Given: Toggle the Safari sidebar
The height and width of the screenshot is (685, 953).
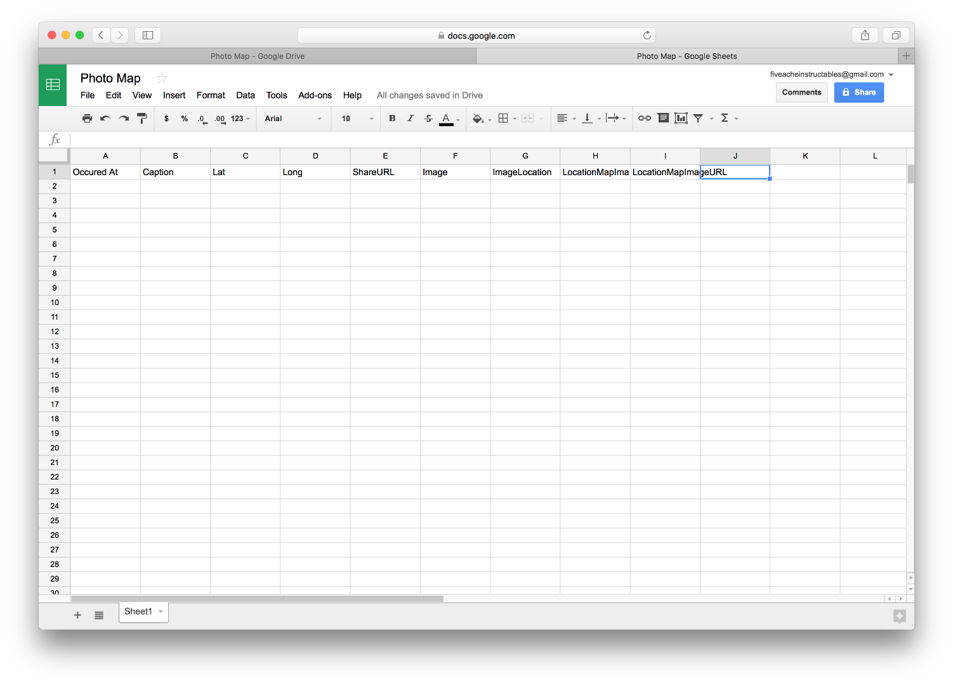Looking at the screenshot, I should click(x=148, y=36).
